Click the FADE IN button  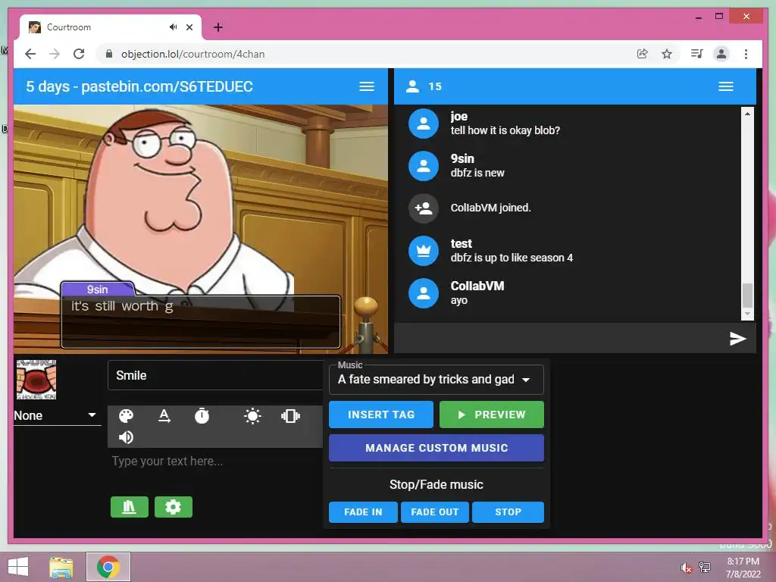point(363,512)
